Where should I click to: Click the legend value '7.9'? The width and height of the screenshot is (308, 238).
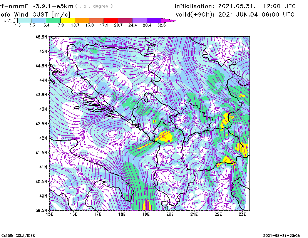(x=61, y=25)
